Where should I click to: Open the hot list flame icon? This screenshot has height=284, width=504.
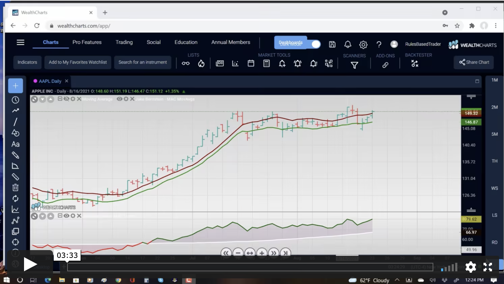[201, 64]
